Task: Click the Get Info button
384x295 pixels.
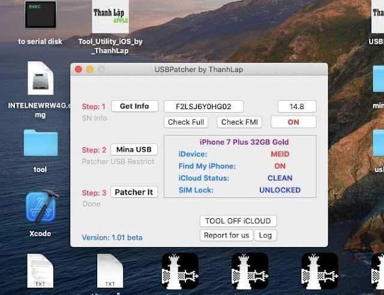Action: tap(134, 106)
